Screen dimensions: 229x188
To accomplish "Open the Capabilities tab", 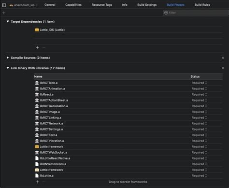I will click(73, 5).
